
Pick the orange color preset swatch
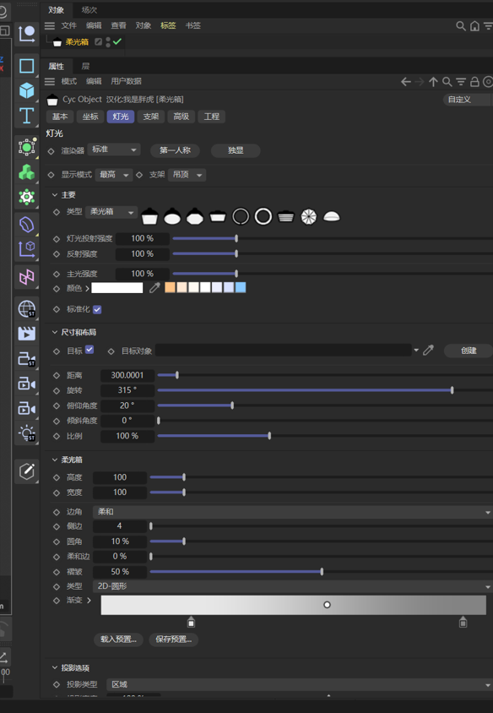170,288
